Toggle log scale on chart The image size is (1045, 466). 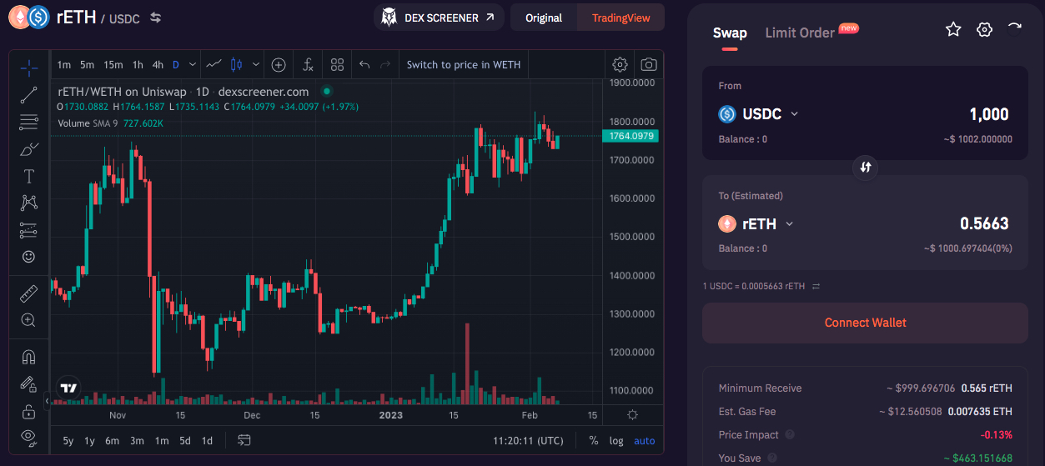pos(616,441)
